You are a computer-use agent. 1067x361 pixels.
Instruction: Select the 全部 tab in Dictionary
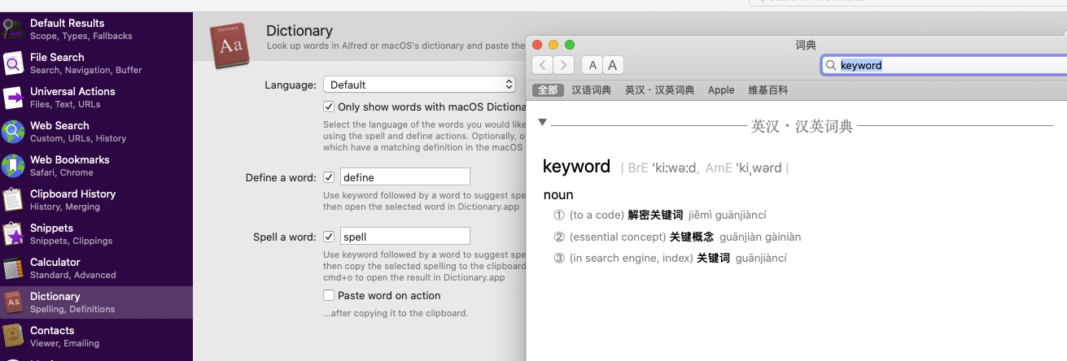[x=548, y=90]
